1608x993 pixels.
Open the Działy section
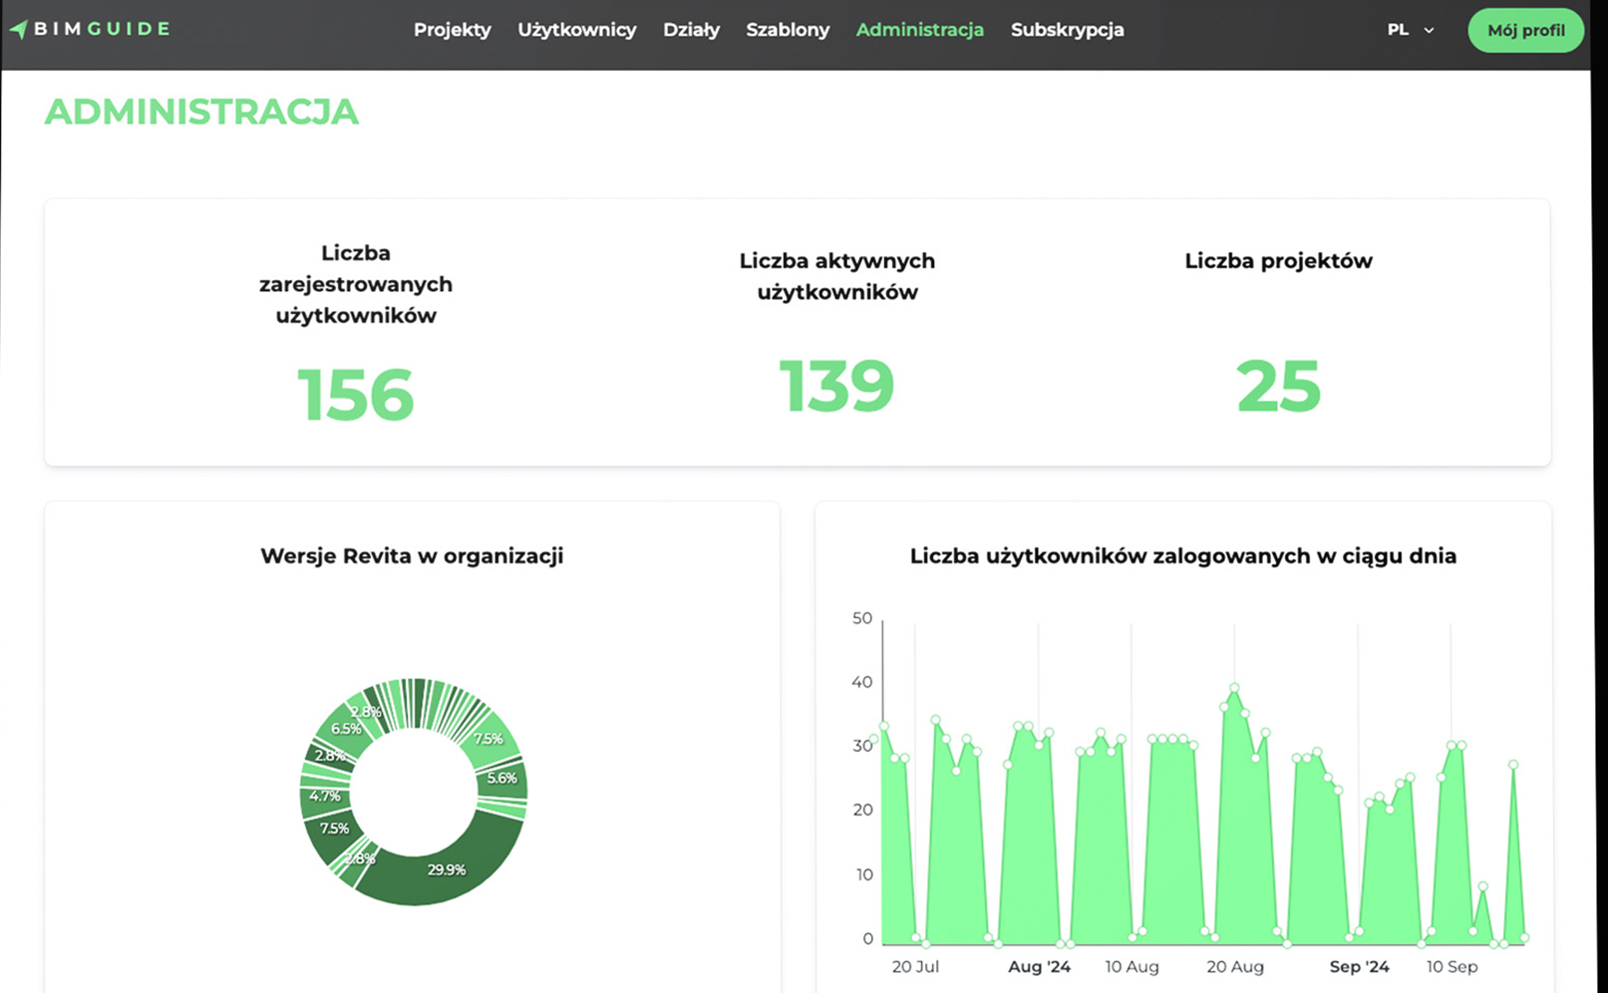pos(691,30)
